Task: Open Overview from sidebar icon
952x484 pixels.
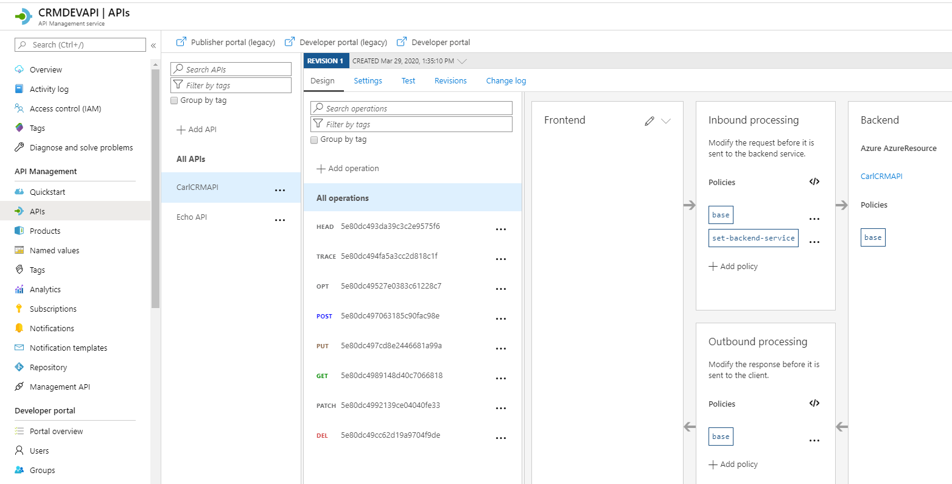Action: pos(19,69)
